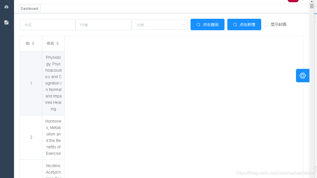Select the Physiology, Psychoacoustics book title cell
This screenshot has width=317, height=178.
click(x=53, y=83)
